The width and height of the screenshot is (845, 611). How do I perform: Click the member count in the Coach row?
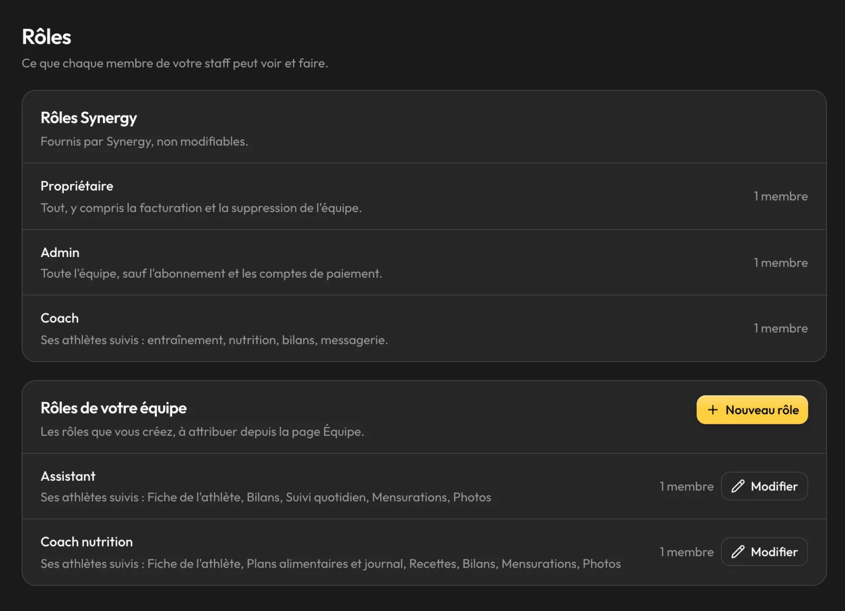coord(781,328)
